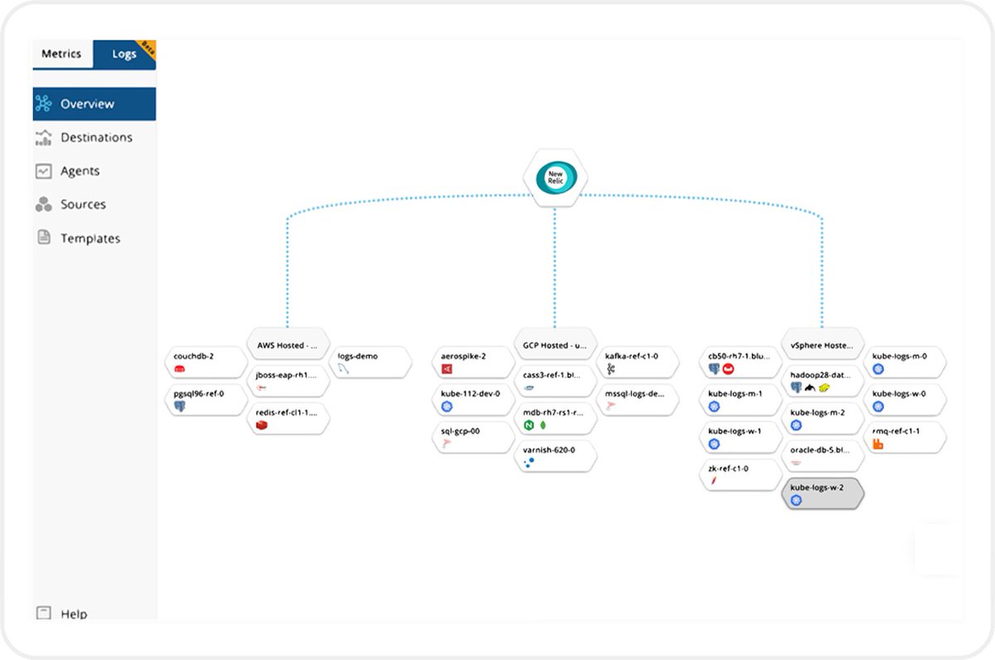Click the SQL Server icon under sql-gcp-00
Image resolution: width=995 pixels, height=660 pixels.
pyautogui.click(x=446, y=444)
